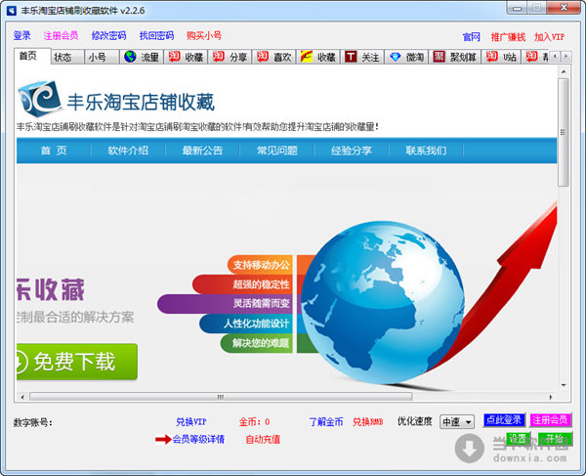586x476 pixels.
Task: Click the green 免费下载 banner button
Action: pyautogui.click(x=76, y=362)
